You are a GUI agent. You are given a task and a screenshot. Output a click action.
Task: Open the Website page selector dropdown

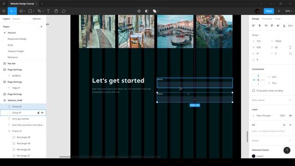tap(38, 19)
